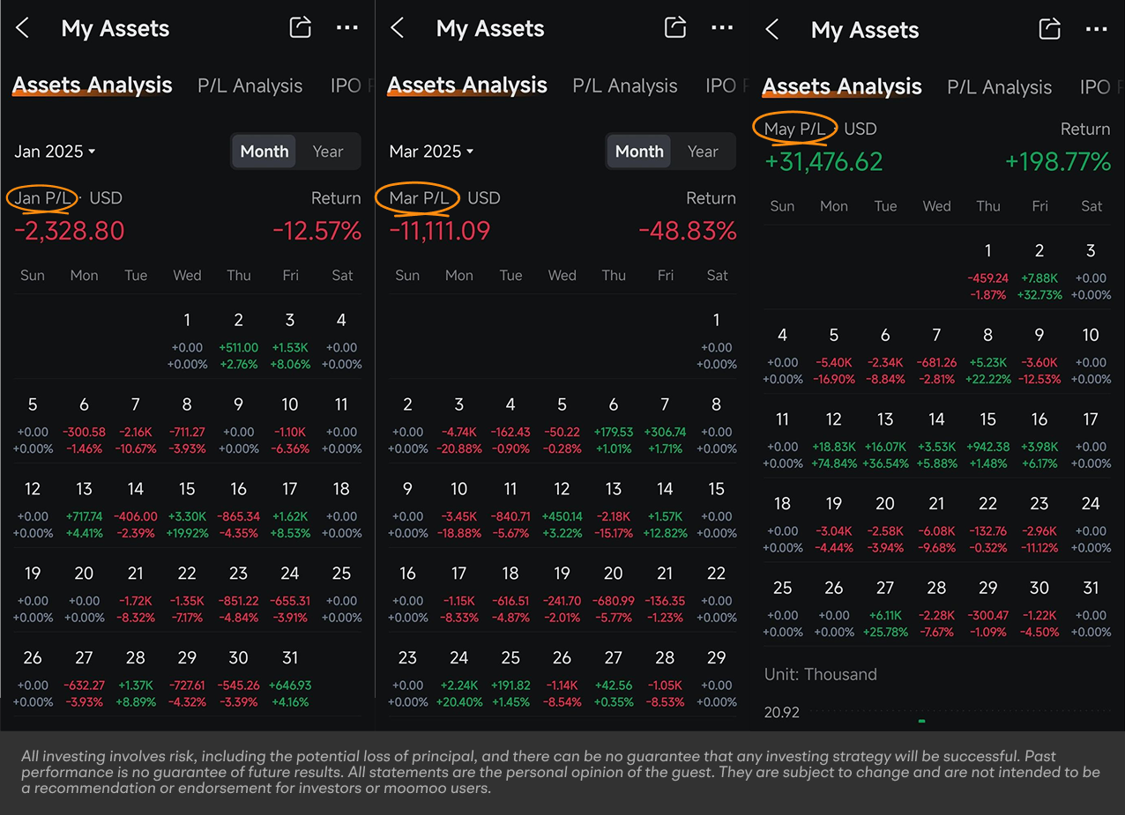This screenshot has width=1125, height=815.
Task: Tap the share icon on May P/L screen
Action: click(1050, 28)
